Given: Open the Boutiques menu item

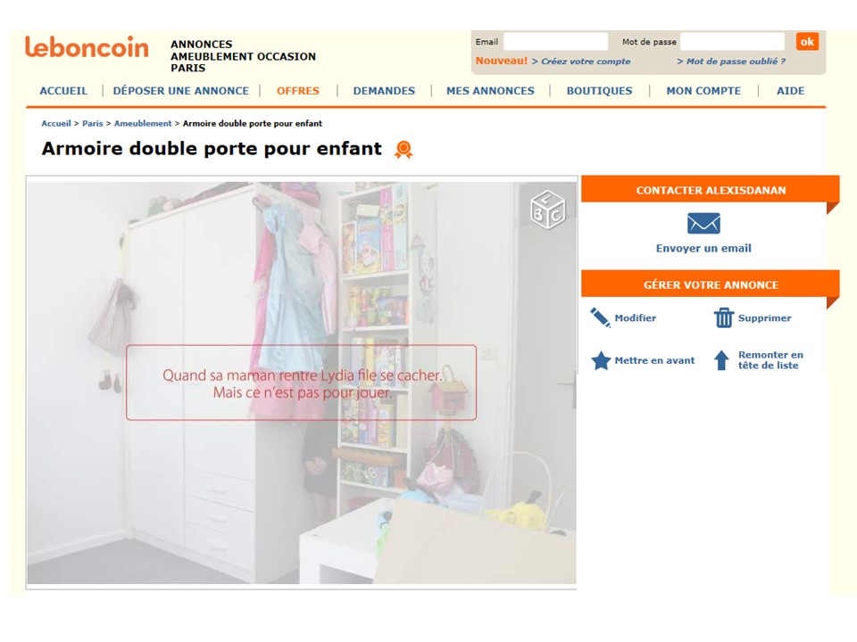Looking at the screenshot, I should (600, 91).
